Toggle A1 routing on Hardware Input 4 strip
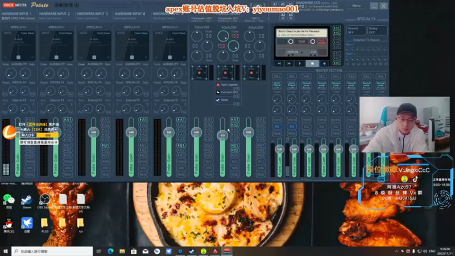Image resolution: width=455 pixels, height=256 pixels. coord(143,119)
